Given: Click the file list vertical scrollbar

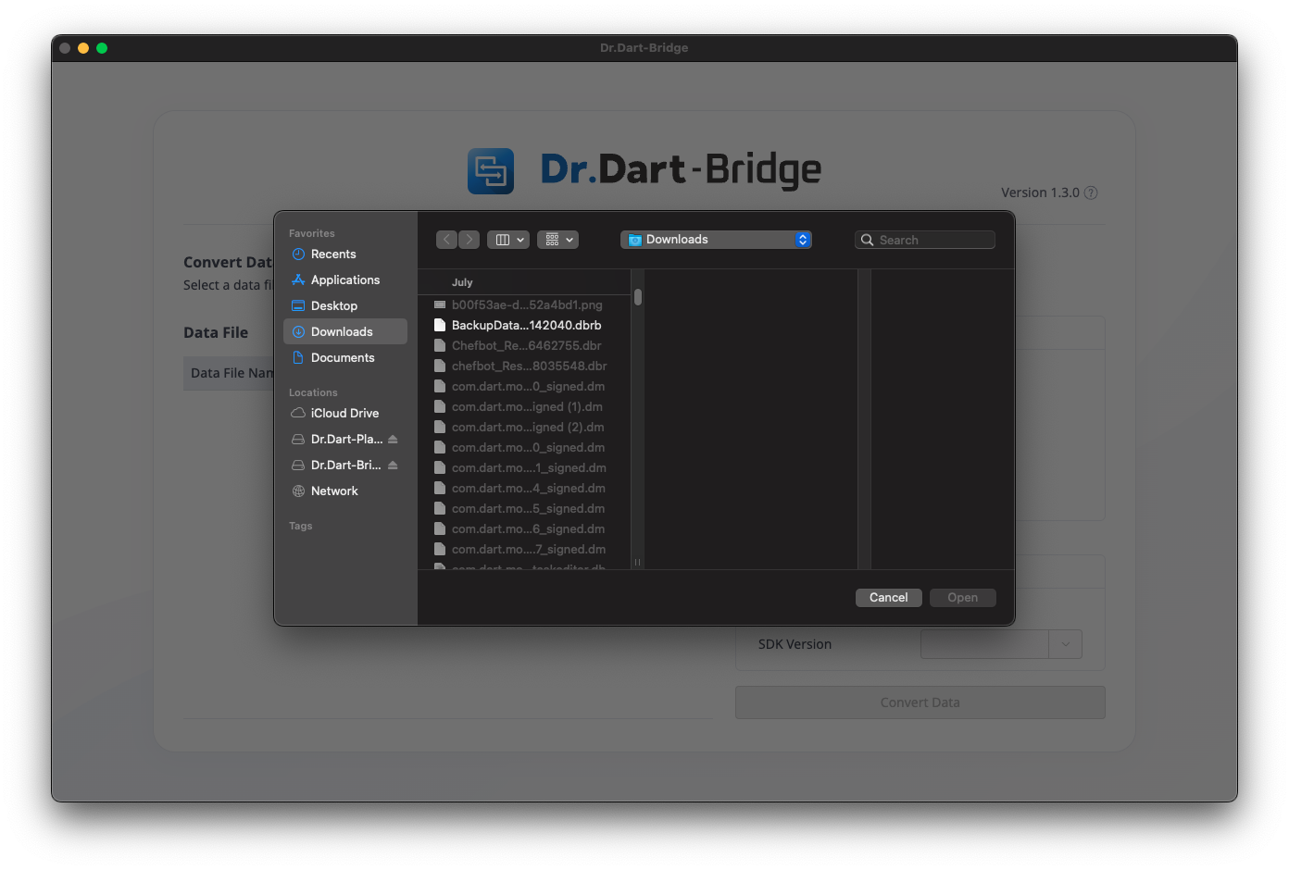Looking at the screenshot, I should pos(637,298).
